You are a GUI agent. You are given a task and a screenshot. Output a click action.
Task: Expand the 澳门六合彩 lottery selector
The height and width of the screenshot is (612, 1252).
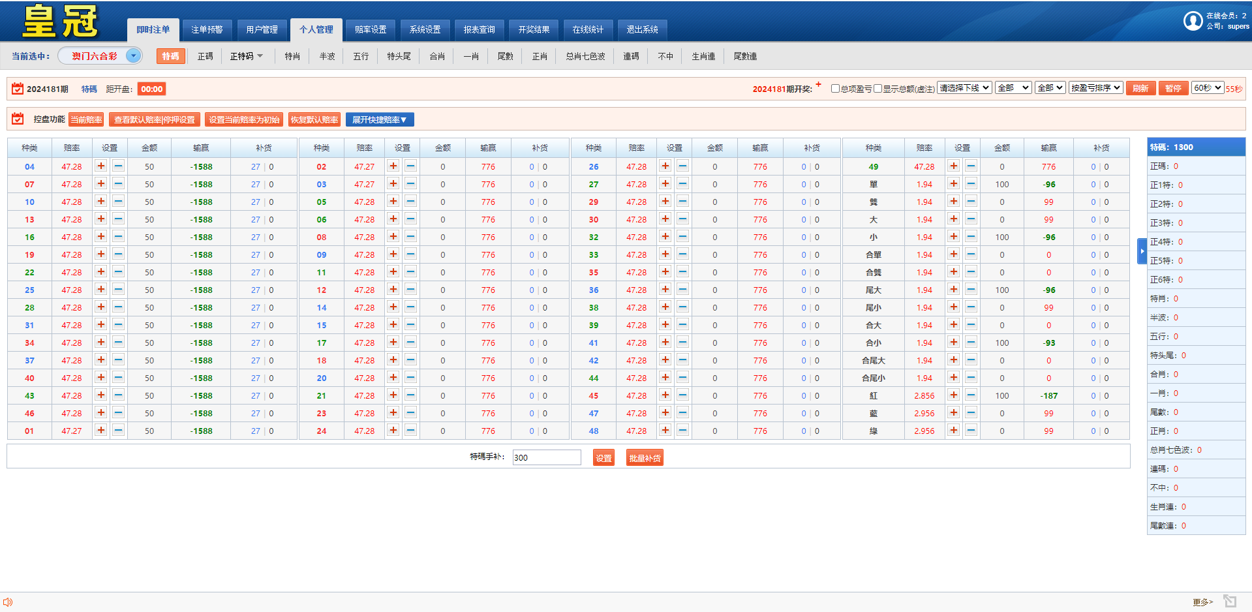click(x=133, y=56)
